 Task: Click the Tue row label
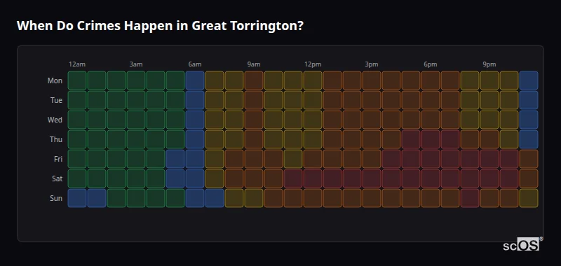tap(56, 100)
